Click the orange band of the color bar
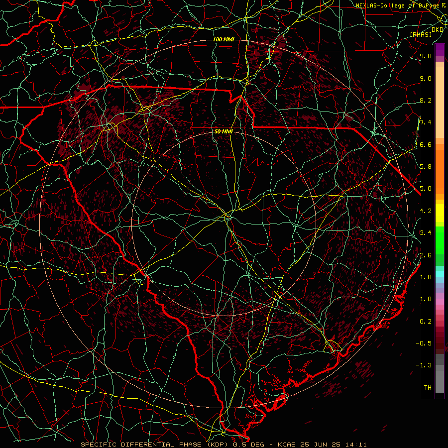 (x=440, y=171)
